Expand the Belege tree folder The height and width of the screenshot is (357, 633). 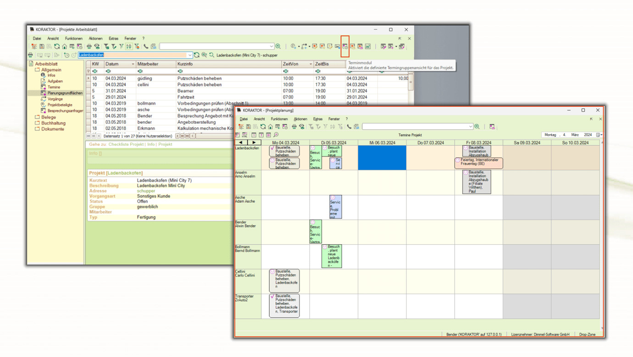pyautogui.click(x=38, y=117)
